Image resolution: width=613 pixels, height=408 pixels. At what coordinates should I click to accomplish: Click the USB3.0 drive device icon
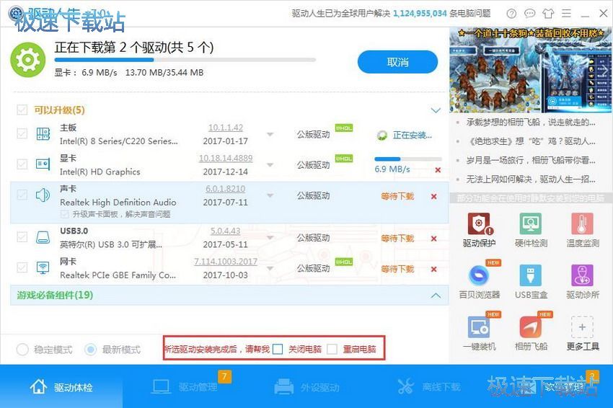[43, 237]
